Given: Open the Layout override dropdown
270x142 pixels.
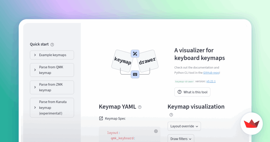Looking at the screenshot, I should point(184,126).
